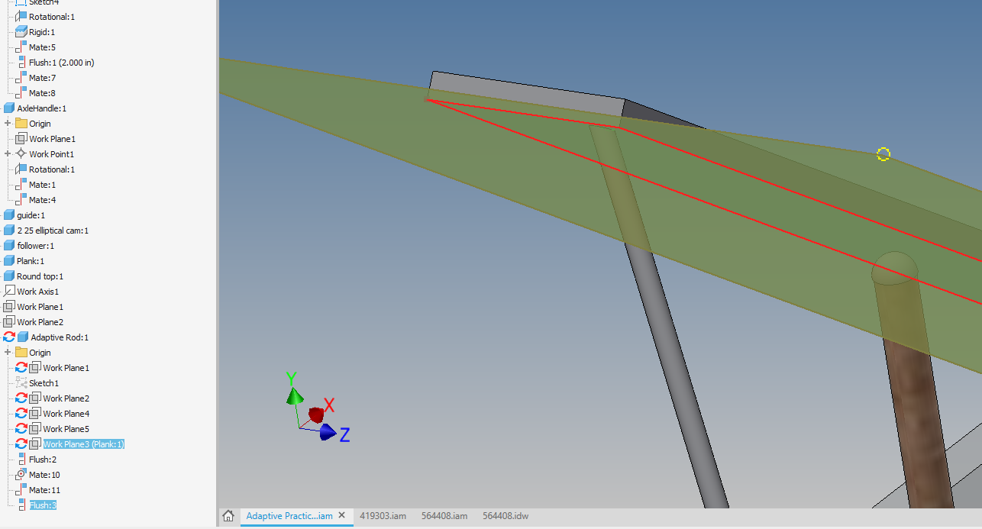The height and width of the screenshot is (529, 982).
Task: Click the Flush:2 constraint icon
Action: (x=22, y=459)
